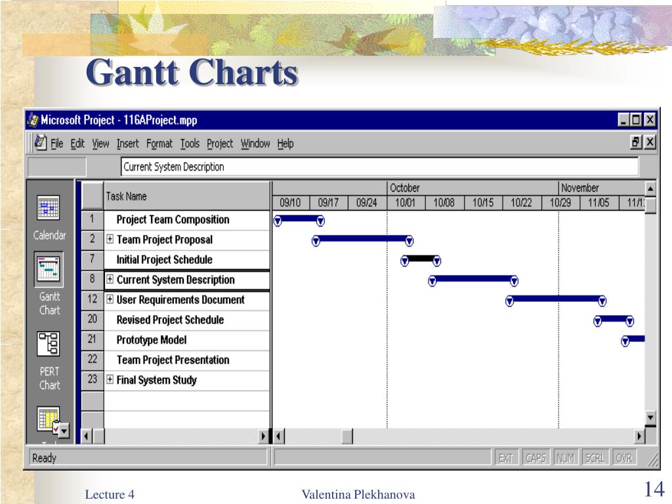Click task table right scroll arrow

[x=263, y=436]
